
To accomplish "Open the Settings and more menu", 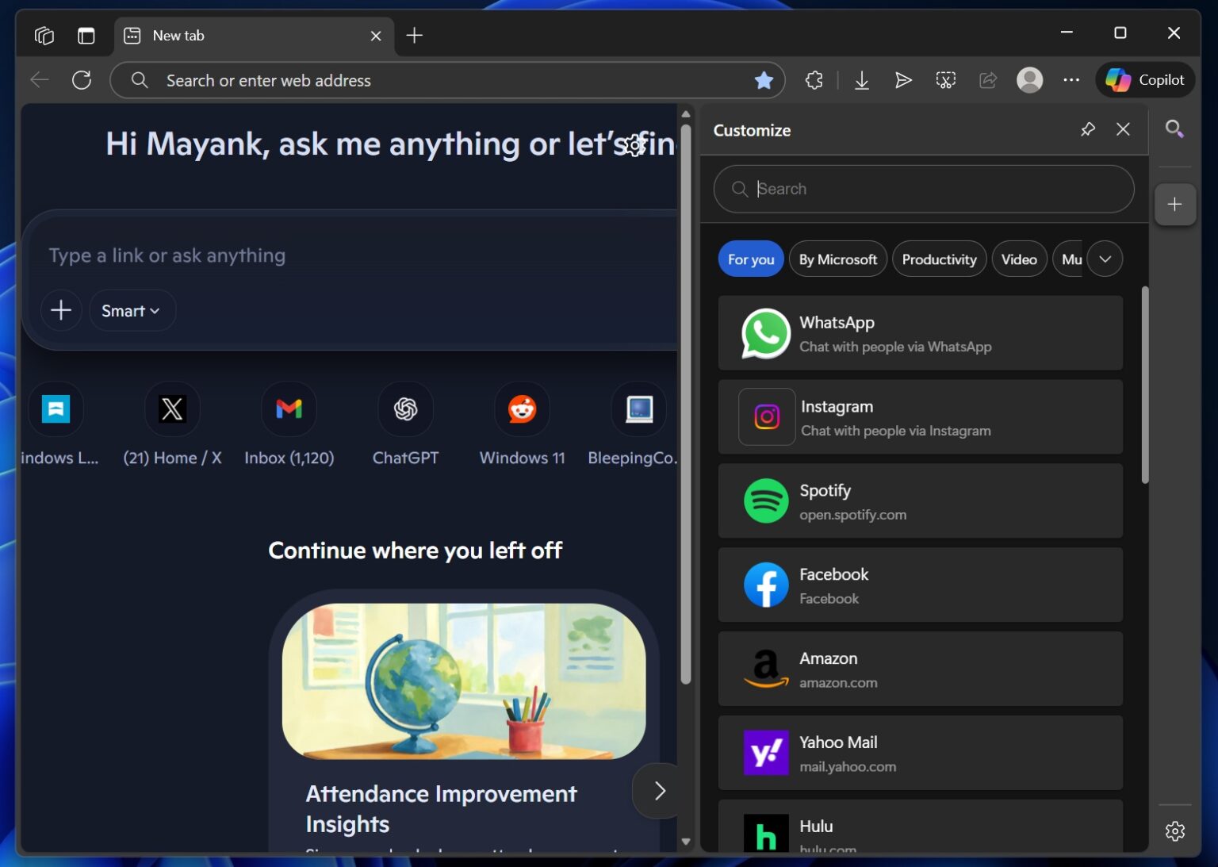I will point(1071,79).
